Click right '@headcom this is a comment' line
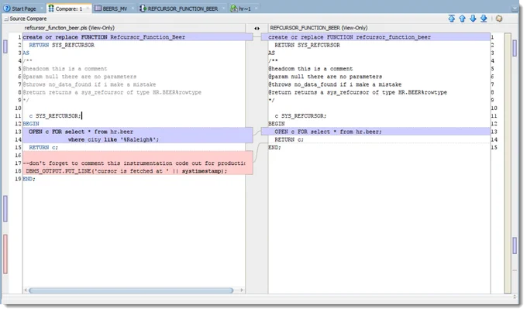The height and width of the screenshot is (312, 527). [311, 69]
